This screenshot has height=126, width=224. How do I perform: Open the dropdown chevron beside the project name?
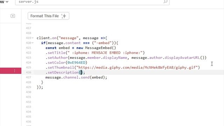pyautogui.click(x=7, y=2)
